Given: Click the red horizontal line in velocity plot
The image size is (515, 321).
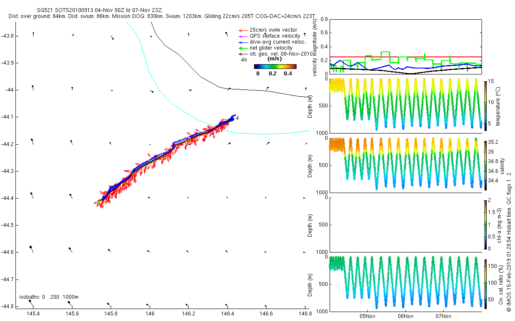Looking at the screenshot, I should pos(406,56).
